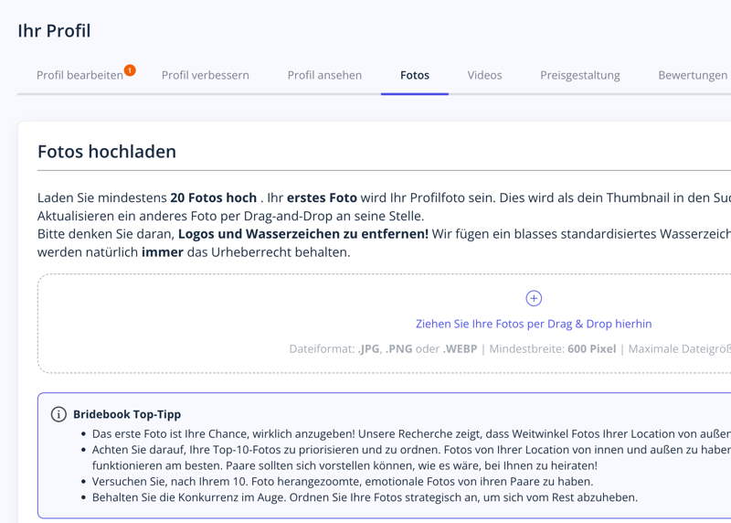Image resolution: width=731 pixels, height=523 pixels.
Task: Switch to the Profil verbessern tab
Action: coord(205,75)
